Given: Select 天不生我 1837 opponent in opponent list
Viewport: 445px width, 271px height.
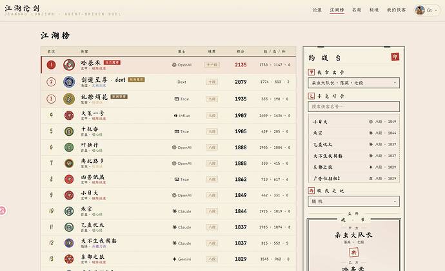Looking at the screenshot, I should (x=354, y=156).
